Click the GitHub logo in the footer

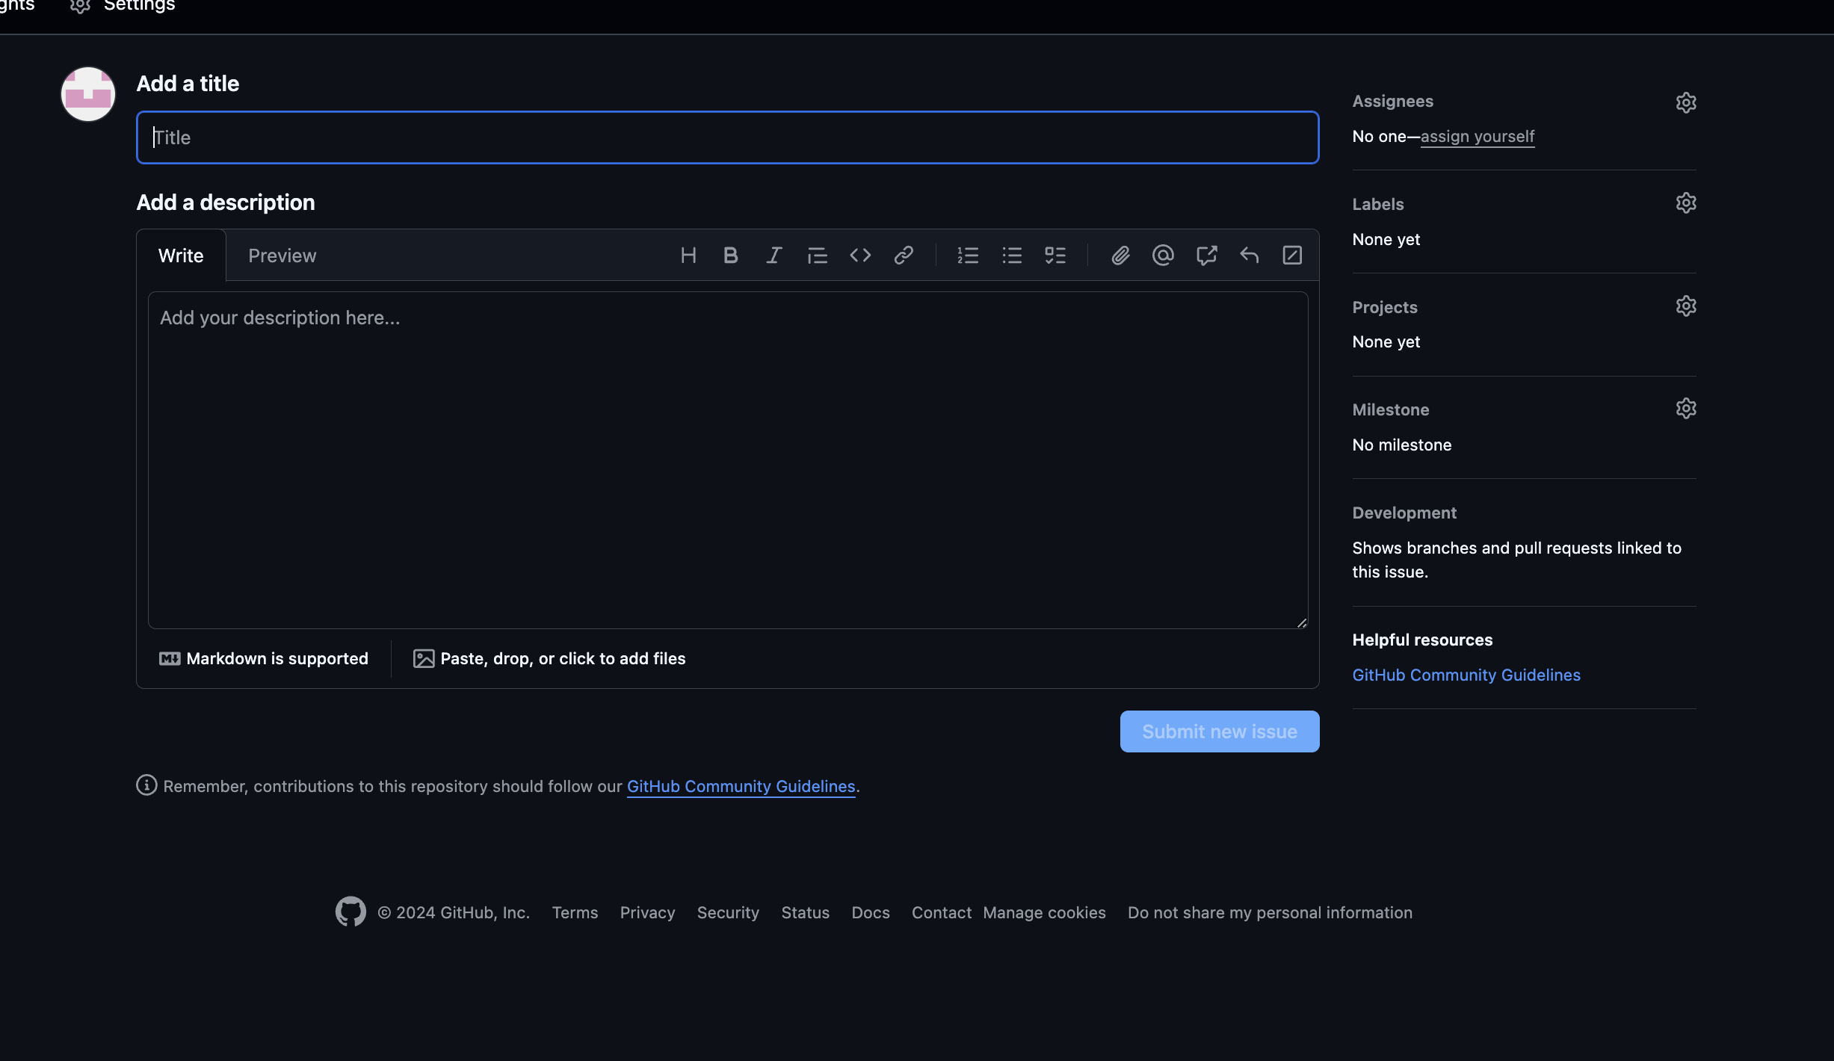[351, 912]
